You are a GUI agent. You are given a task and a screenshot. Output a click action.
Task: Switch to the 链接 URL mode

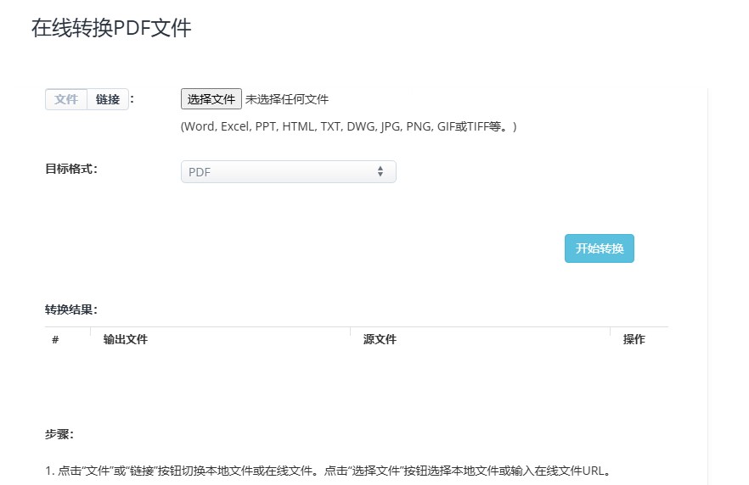pos(108,100)
